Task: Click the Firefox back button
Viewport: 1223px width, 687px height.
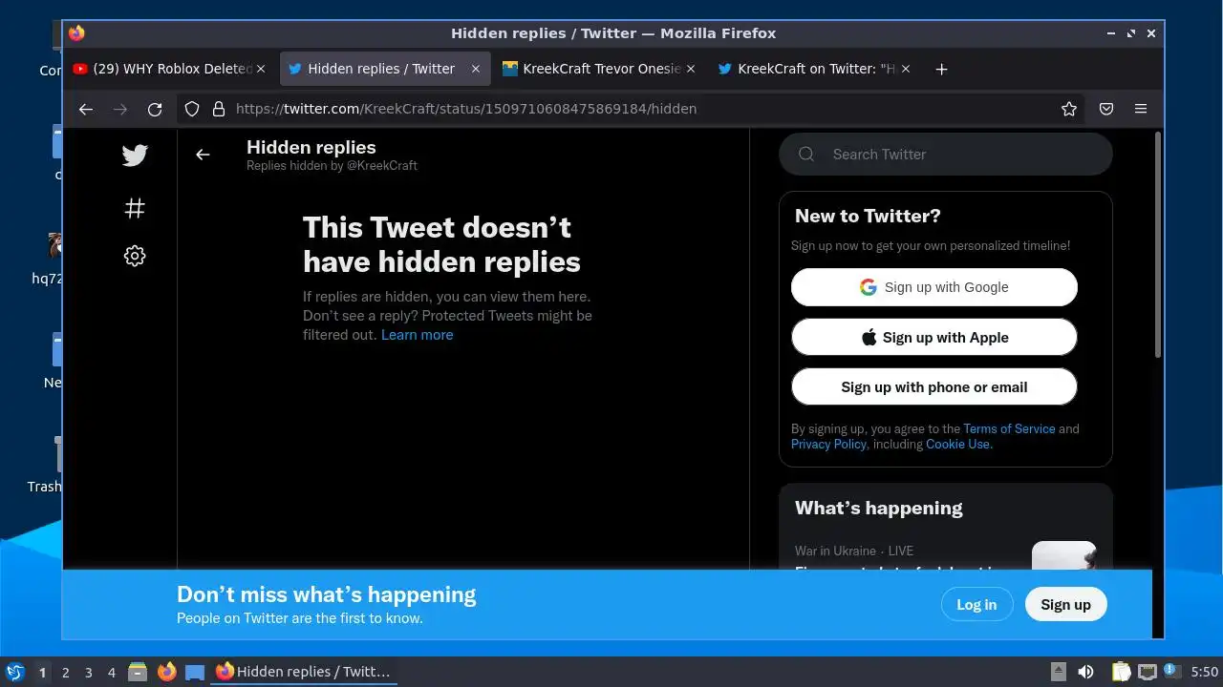Action: (x=86, y=109)
